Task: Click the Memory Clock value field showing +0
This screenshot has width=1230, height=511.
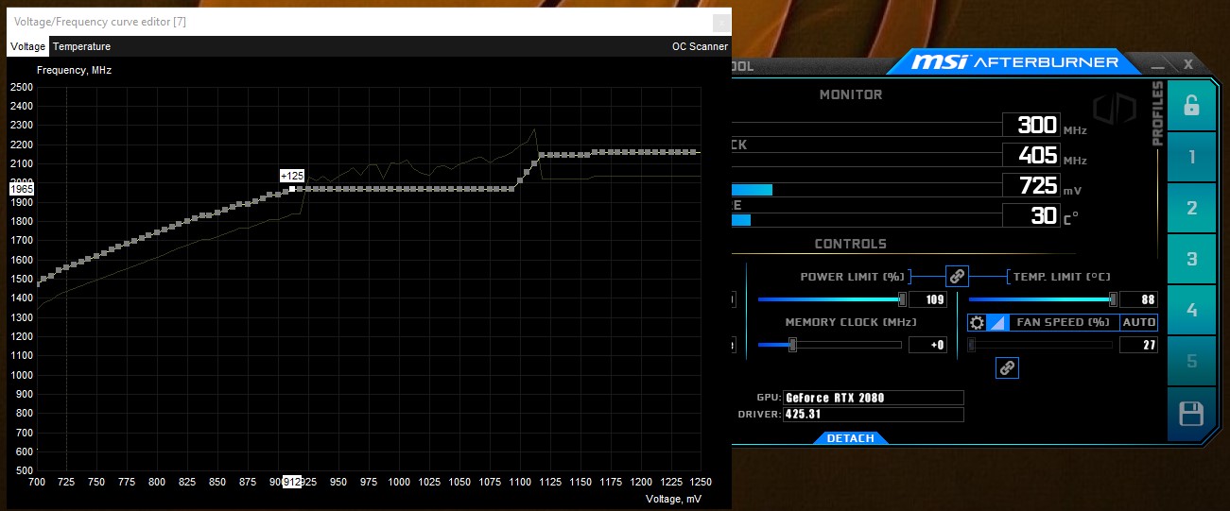Action: [927, 345]
